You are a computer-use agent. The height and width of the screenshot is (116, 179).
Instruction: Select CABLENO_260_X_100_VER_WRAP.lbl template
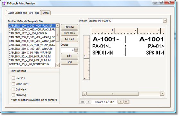(32, 49)
